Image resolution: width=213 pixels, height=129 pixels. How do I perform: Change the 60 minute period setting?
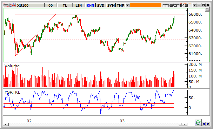point(51,5)
